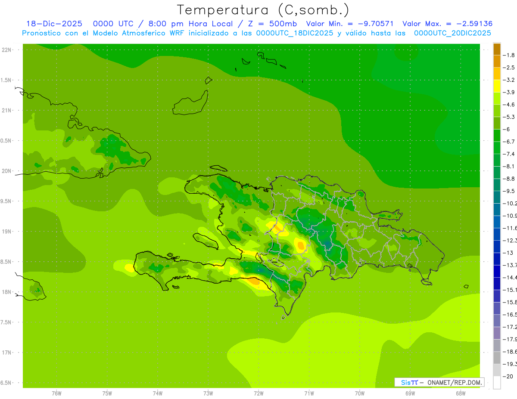This screenshot has height=399, width=517.
Task: Pick the purple swatch between -17.2 and -17.9
Action: click(497, 333)
